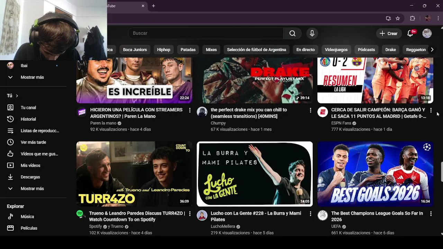Open options menu for Lucho con La Gente video
443x249 pixels.
[310, 214]
